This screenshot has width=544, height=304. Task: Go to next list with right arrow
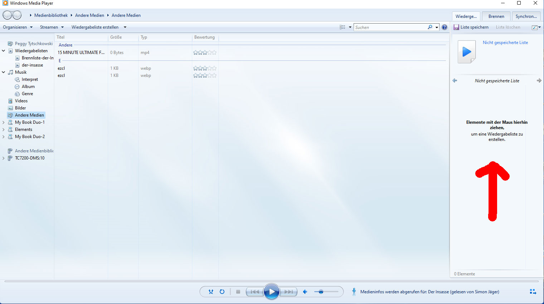[539, 81]
